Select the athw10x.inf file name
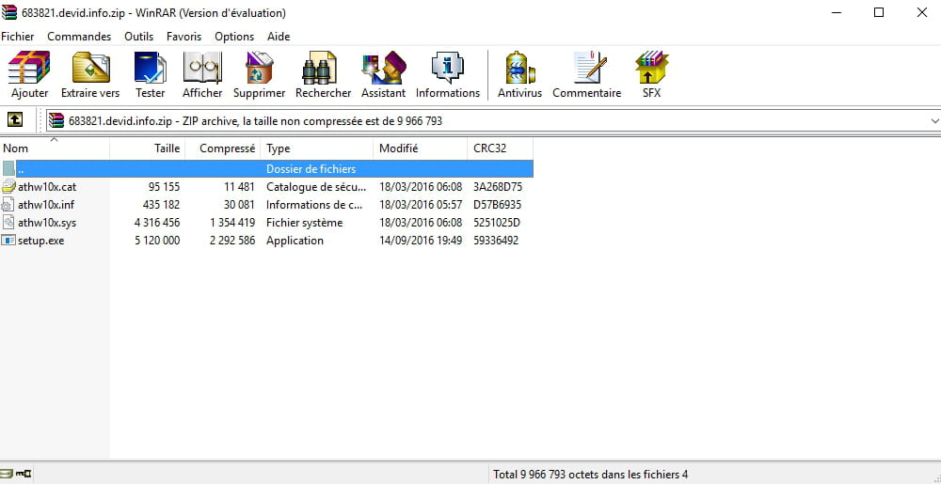This screenshot has height=484, width=941. coord(46,205)
